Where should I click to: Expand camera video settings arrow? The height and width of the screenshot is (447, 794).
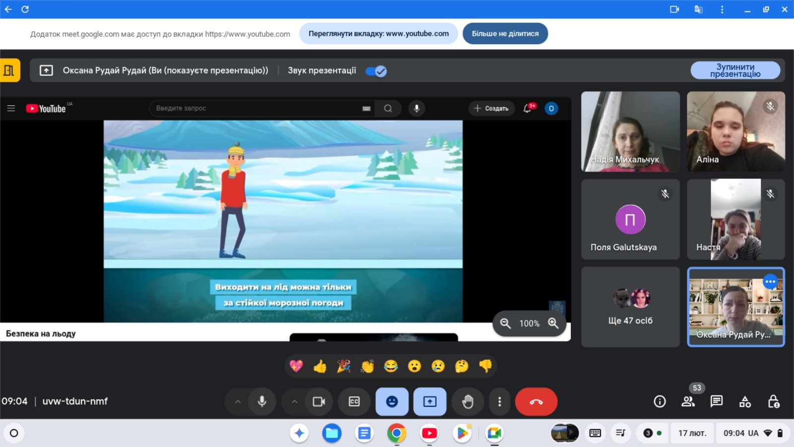[x=294, y=402]
